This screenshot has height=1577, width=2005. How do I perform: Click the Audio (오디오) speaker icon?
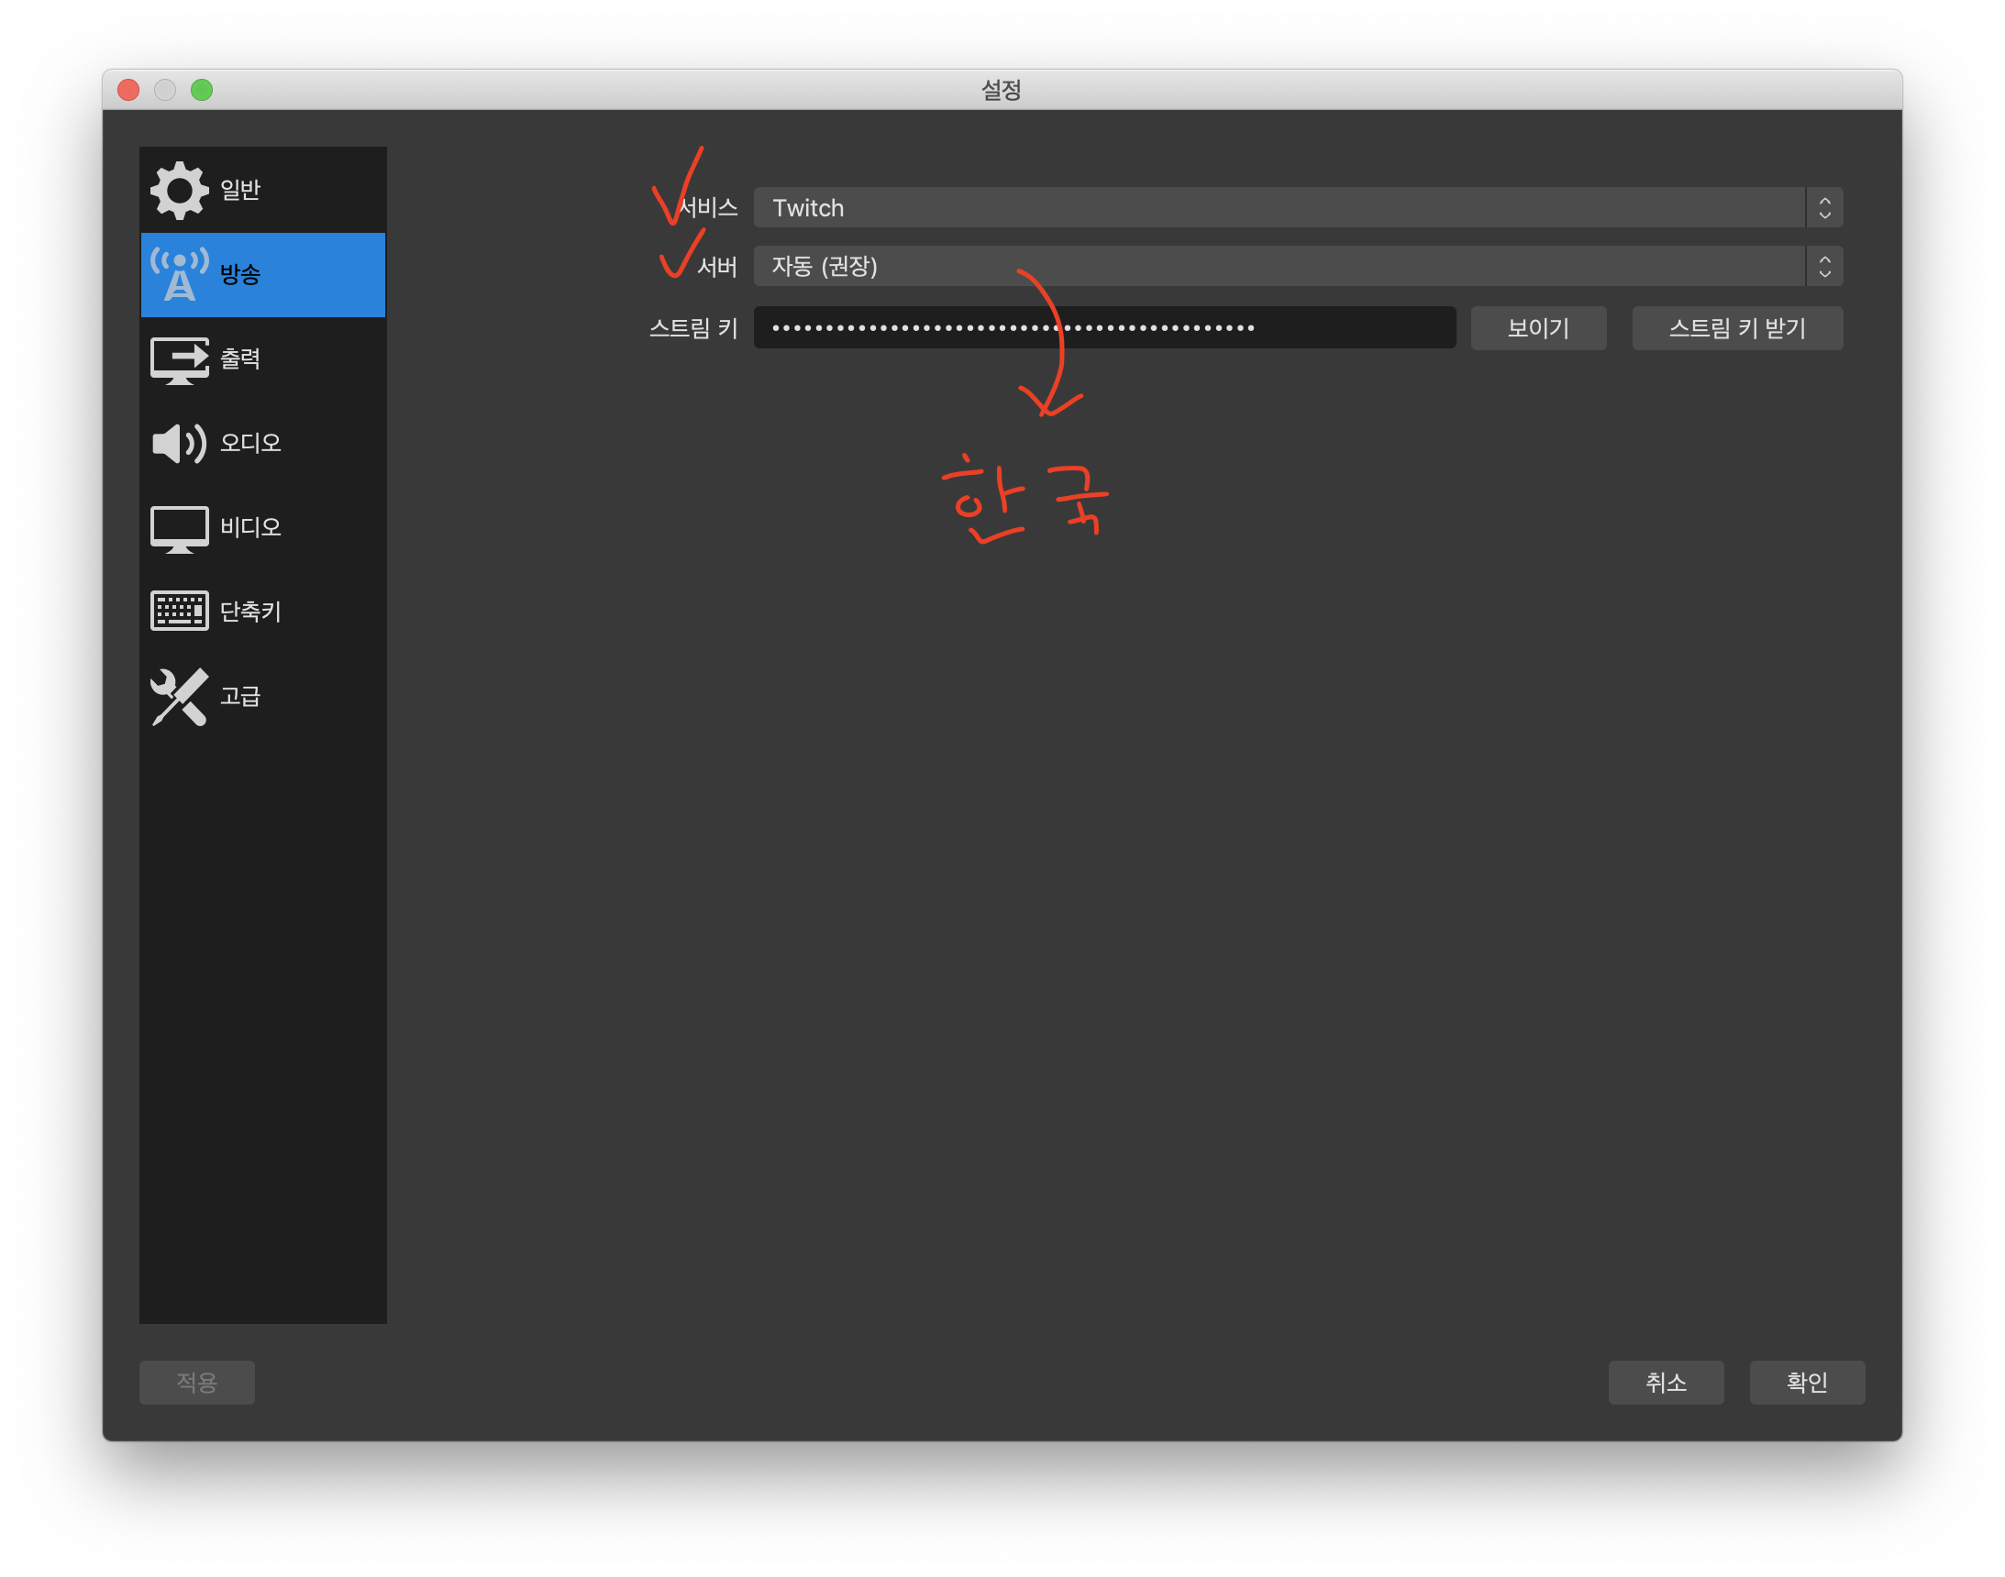tap(179, 443)
